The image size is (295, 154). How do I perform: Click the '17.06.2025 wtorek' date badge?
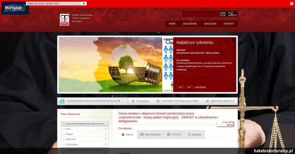pyautogui.click(x=225, y=124)
